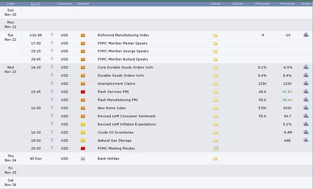Open graph for Unemployment Claims
The width and height of the screenshot is (313, 189).
coord(306,83)
